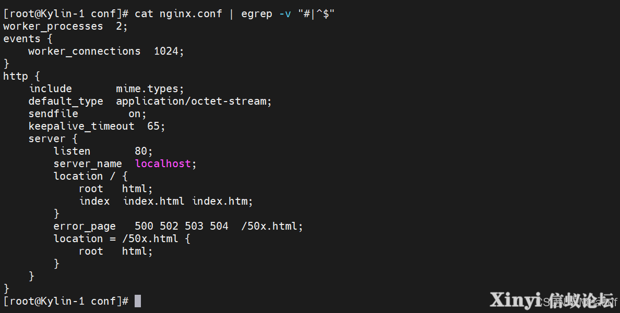The width and height of the screenshot is (620, 313).
Task: Click the error_page directive line
Action: coord(178,226)
